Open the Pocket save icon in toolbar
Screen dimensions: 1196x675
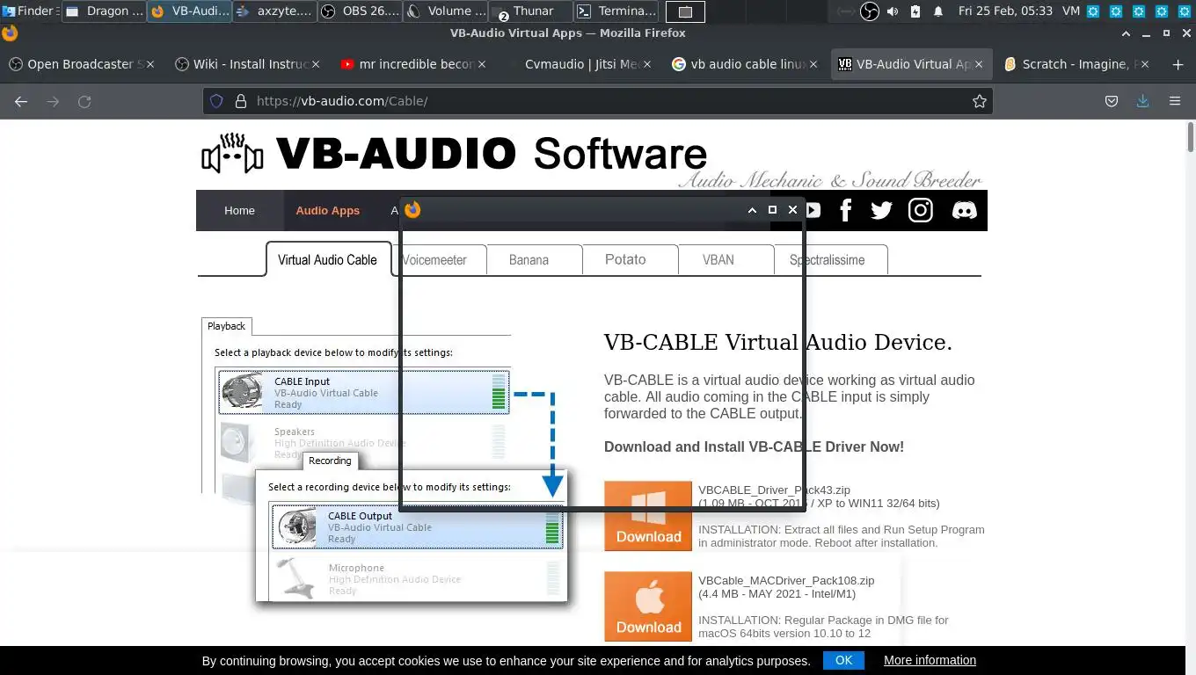click(1112, 101)
